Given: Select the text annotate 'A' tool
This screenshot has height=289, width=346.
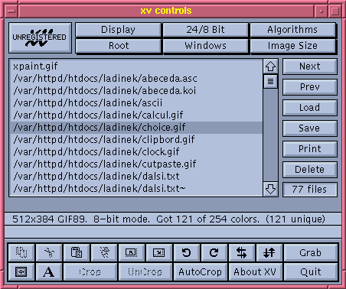Looking at the screenshot, I should pyautogui.click(x=49, y=271).
